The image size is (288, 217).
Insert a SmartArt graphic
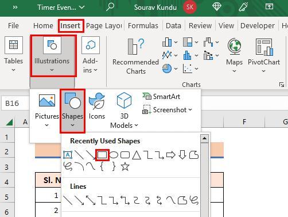click(x=161, y=97)
